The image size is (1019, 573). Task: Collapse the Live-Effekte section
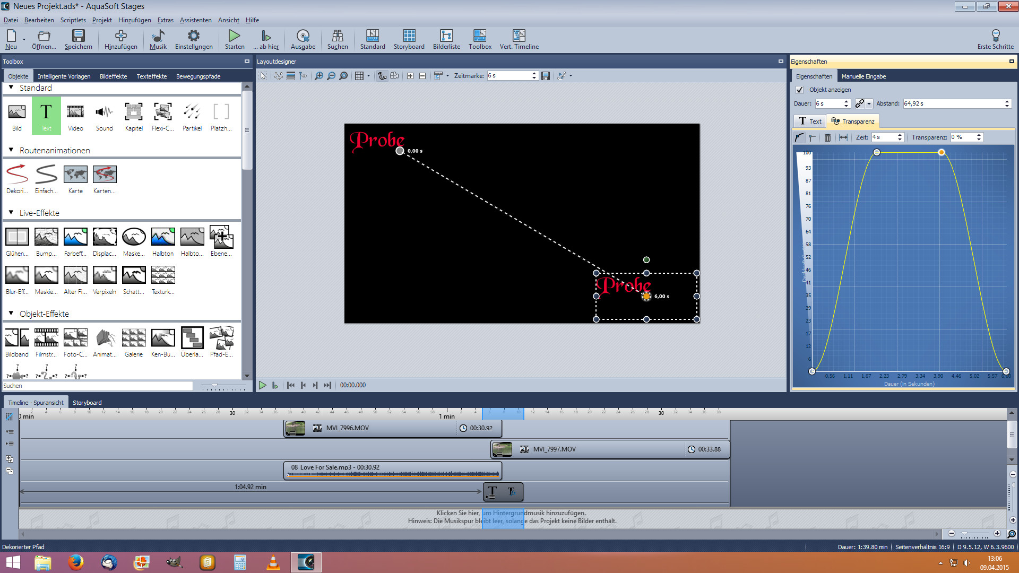click(11, 213)
